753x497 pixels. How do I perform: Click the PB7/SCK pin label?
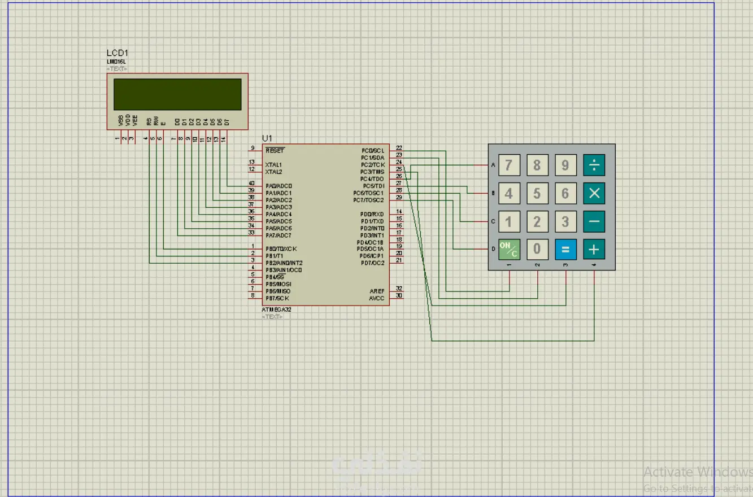[x=277, y=298]
